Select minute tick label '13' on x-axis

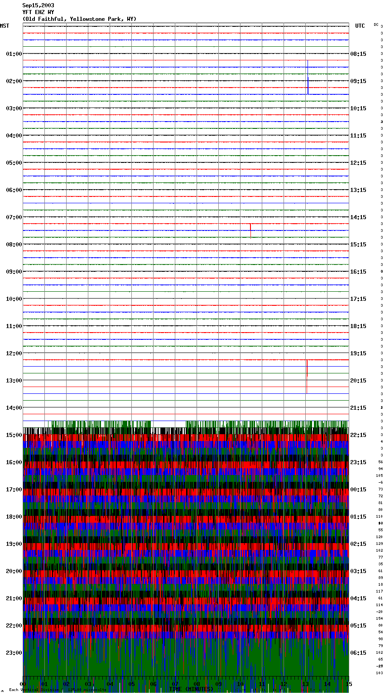point(306,684)
